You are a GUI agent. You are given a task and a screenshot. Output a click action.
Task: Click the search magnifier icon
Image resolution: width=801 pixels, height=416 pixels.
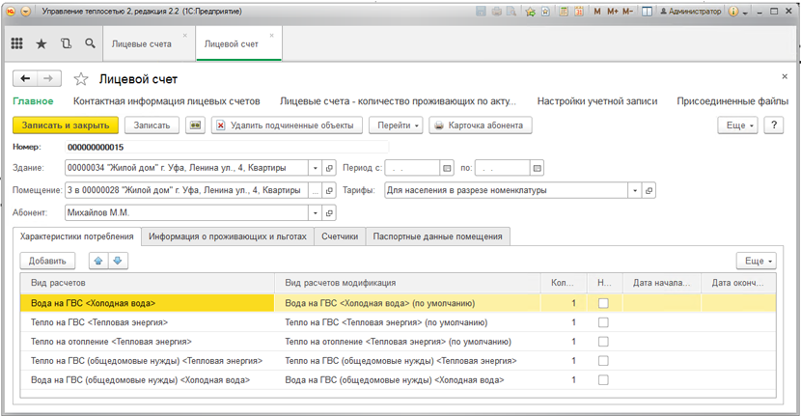tap(90, 44)
